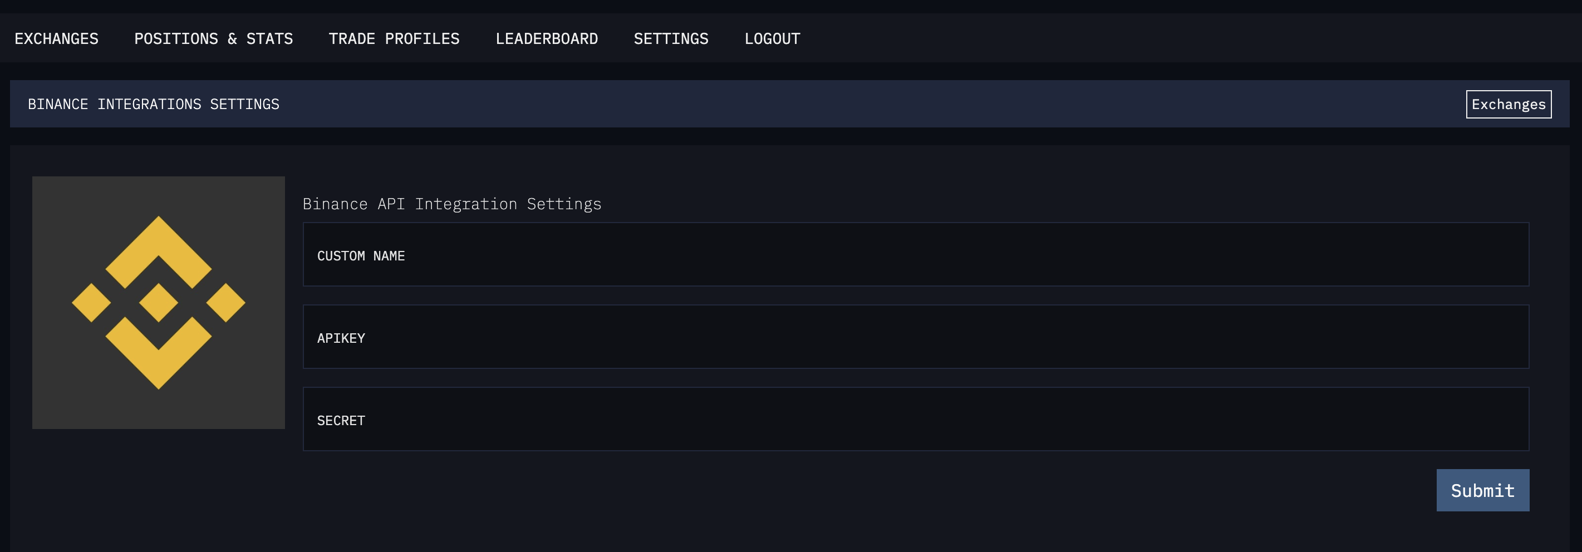Click the right small diamond of the logo
Screen dimensions: 1582x552
point(225,303)
